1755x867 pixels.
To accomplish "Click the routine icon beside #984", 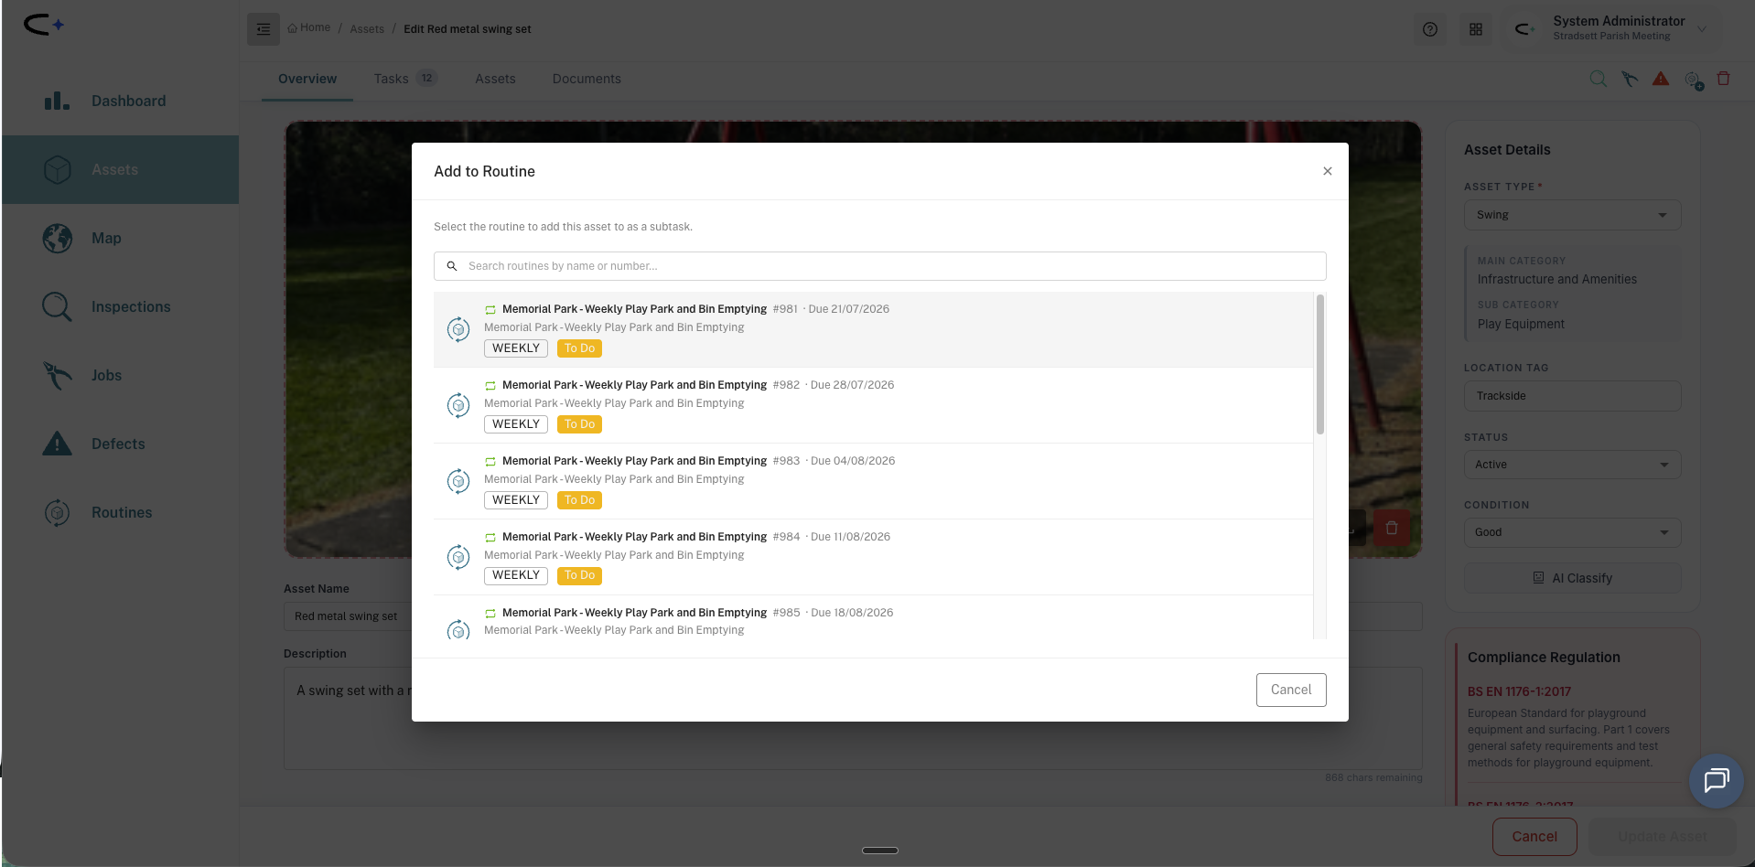I will [458, 557].
